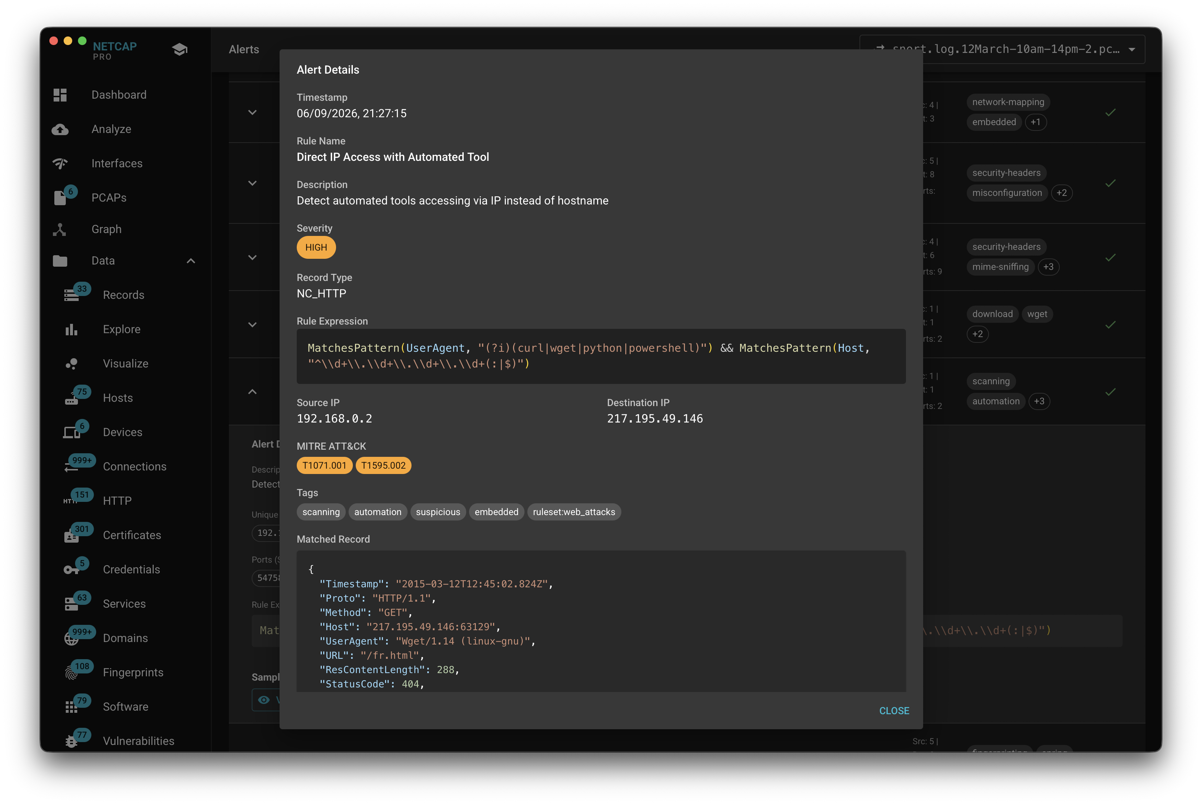Click the embedded tag in dialog
Image resolution: width=1202 pixels, height=805 pixels.
[x=497, y=512]
